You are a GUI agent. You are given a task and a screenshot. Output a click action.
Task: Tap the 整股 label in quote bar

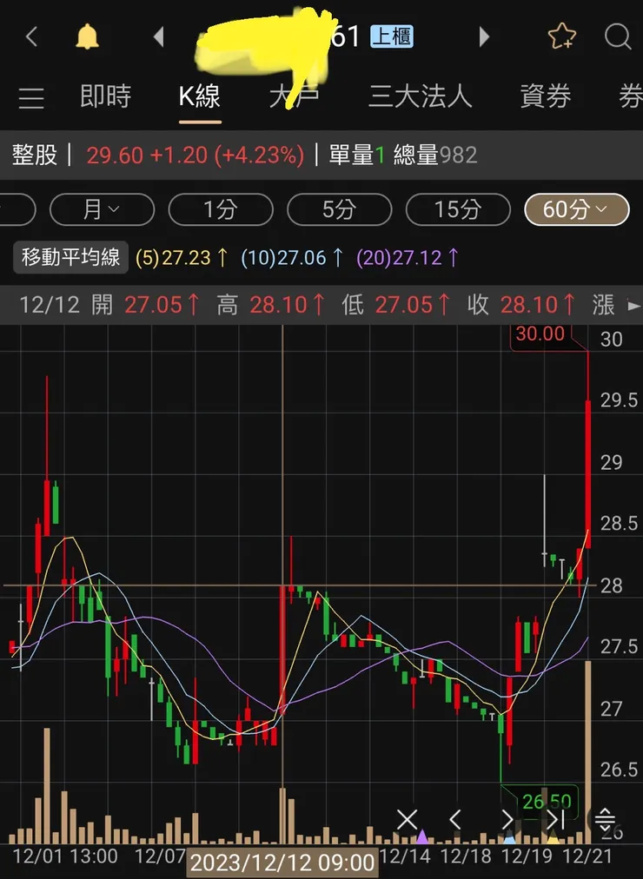[35, 155]
